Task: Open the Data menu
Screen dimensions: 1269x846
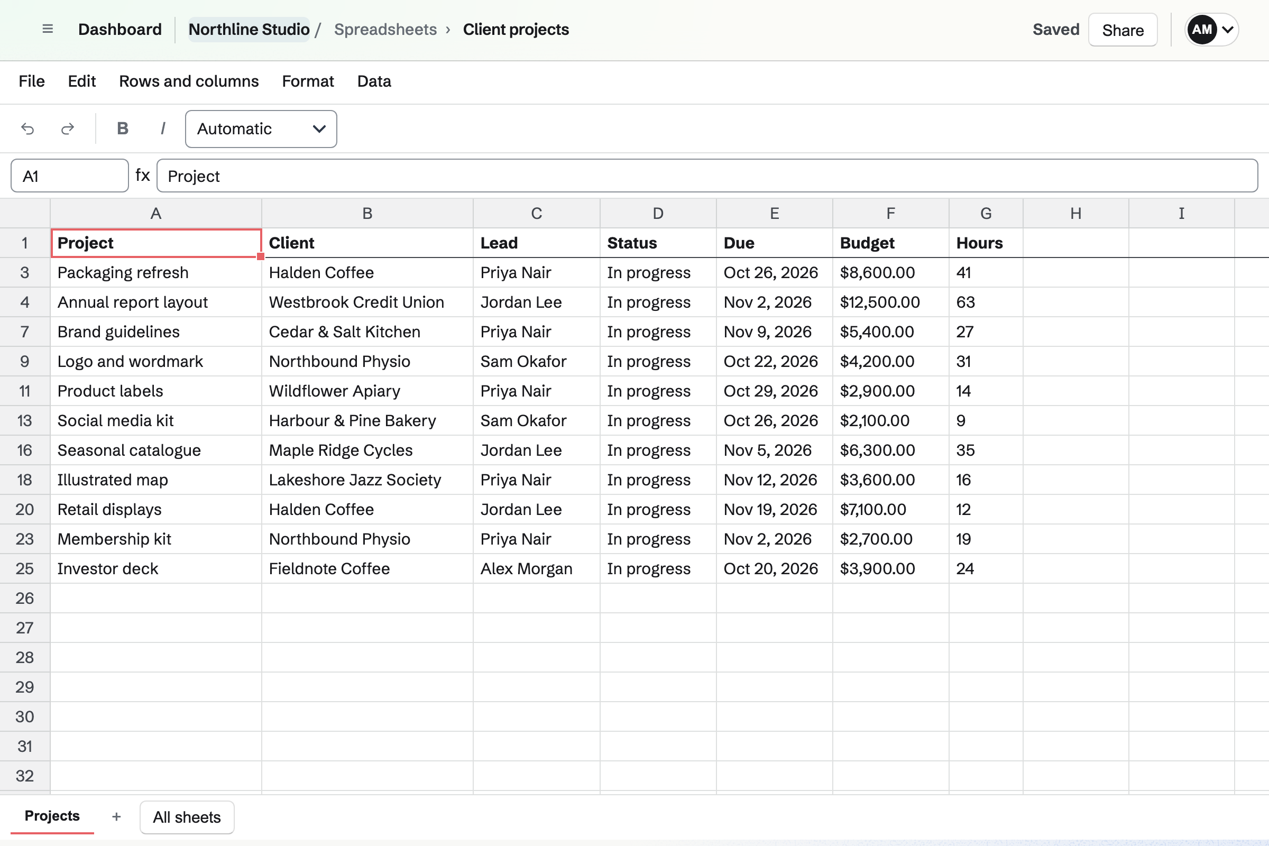Action: click(374, 81)
